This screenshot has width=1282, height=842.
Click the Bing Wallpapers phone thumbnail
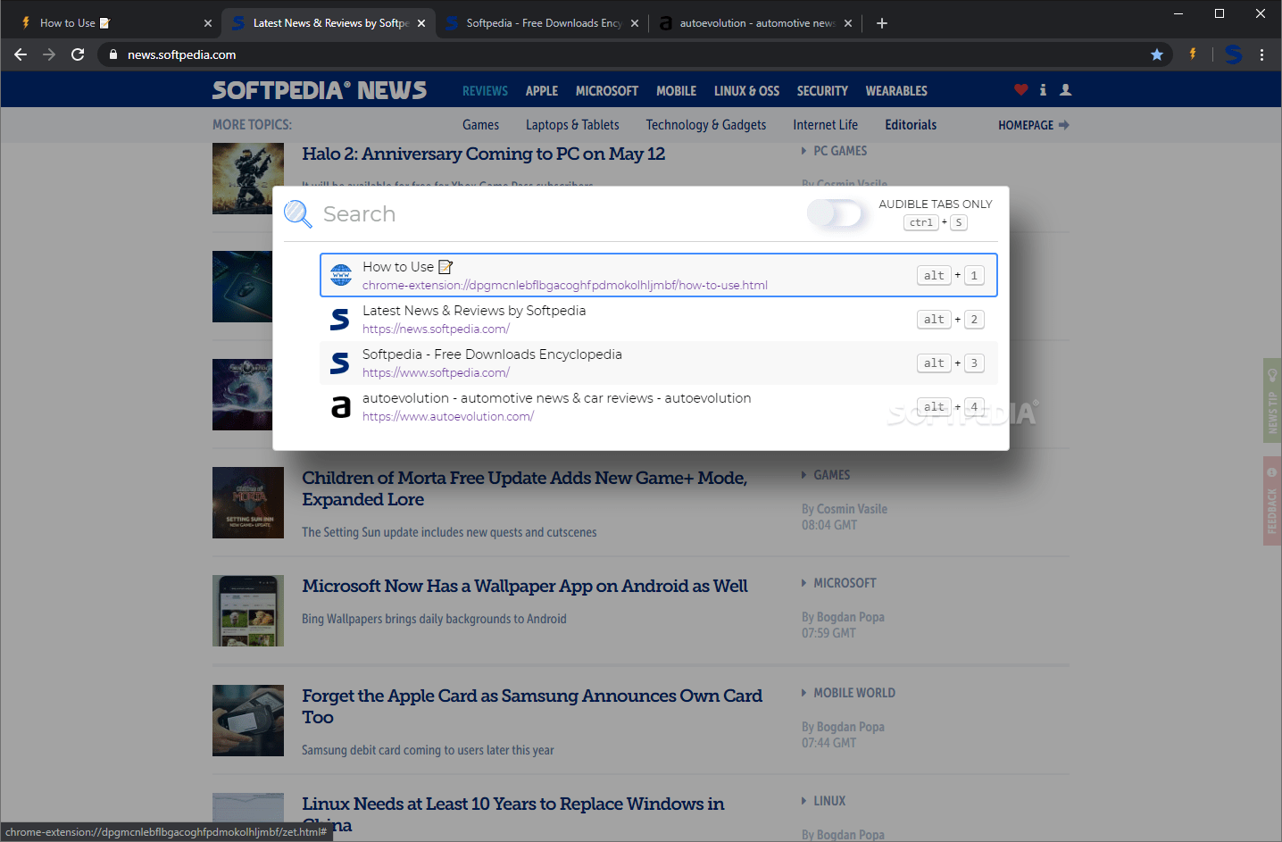click(x=248, y=611)
